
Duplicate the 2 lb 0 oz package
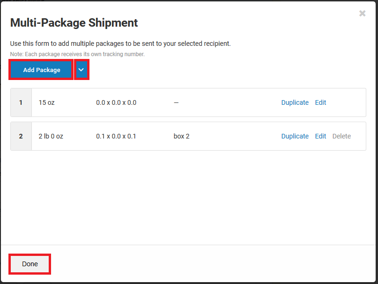(295, 136)
